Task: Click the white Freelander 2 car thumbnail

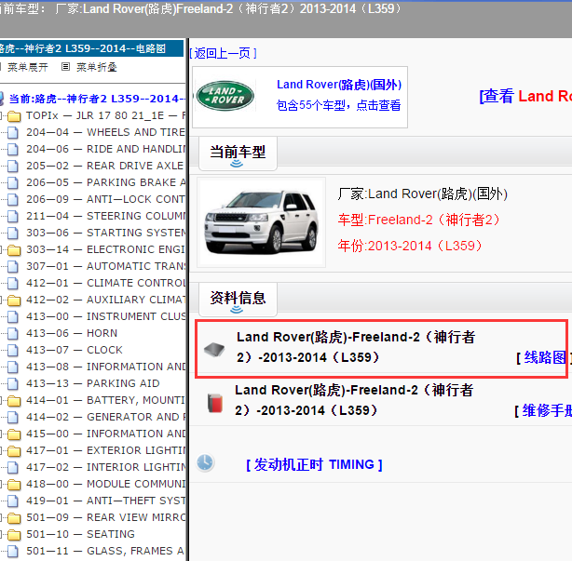Action: [261, 222]
